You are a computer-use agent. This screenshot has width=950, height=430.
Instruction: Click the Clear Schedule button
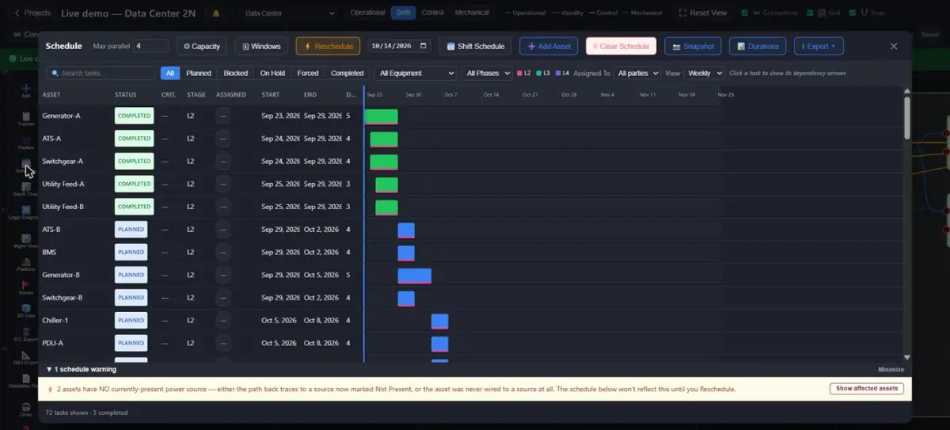(x=621, y=46)
